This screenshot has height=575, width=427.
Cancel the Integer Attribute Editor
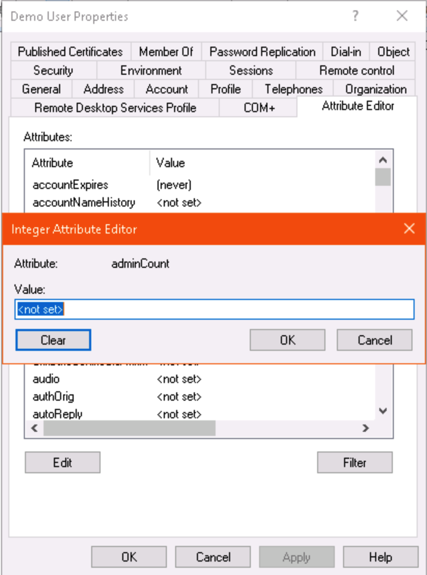[374, 340]
